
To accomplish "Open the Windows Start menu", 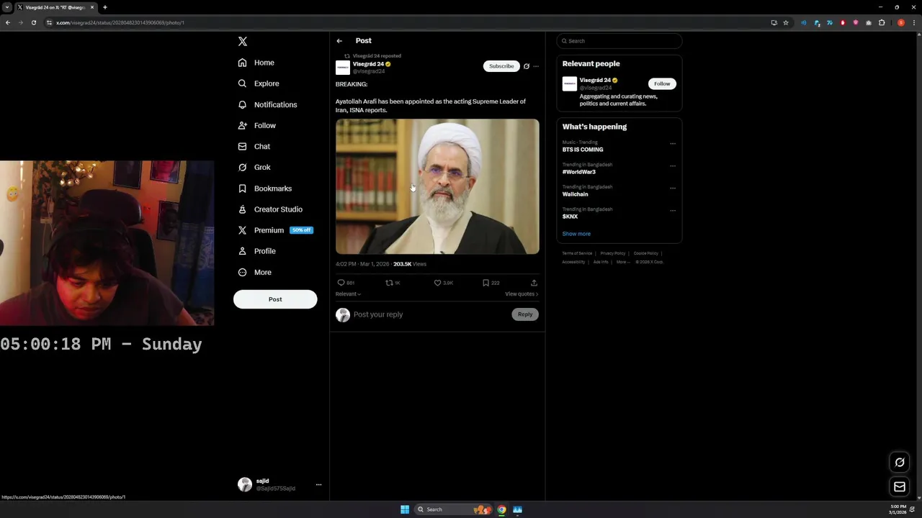I will pyautogui.click(x=405, y=509).
